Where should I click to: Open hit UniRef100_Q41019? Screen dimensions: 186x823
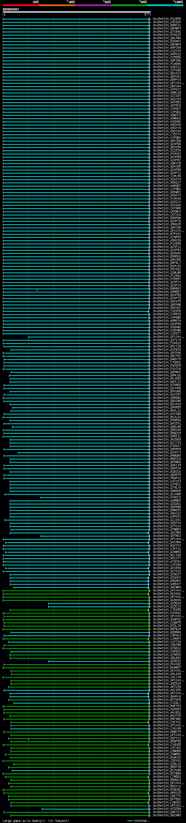pyautogui.click(x=167, y=99)
